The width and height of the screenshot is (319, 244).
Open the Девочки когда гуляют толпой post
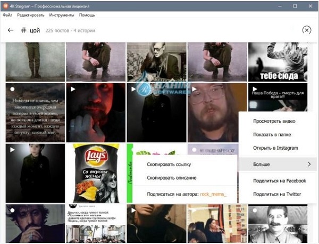click(x=96, y=224)
